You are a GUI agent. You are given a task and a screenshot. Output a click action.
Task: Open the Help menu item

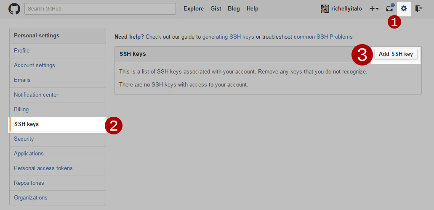[253, 9]
